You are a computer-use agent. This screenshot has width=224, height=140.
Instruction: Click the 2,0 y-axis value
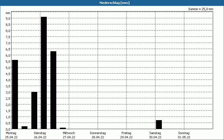click(x=8, y=104)
